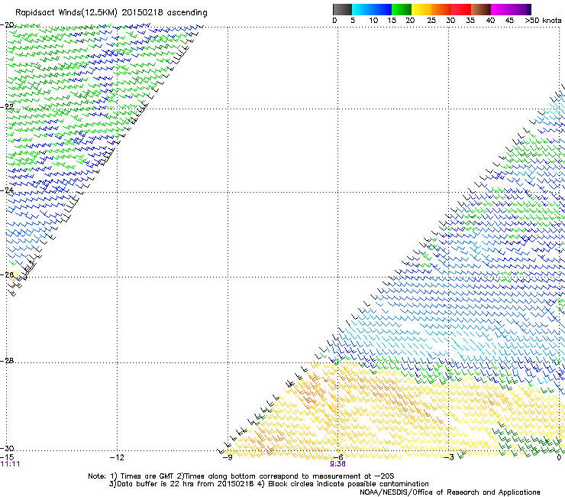The height and width of the screenshot is (497, 565).
Task: Click the 'Data buffer is 22 hrs' note
Action: [x=182, y=484]
